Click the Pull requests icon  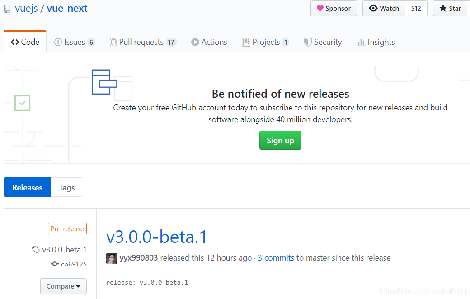114,42
